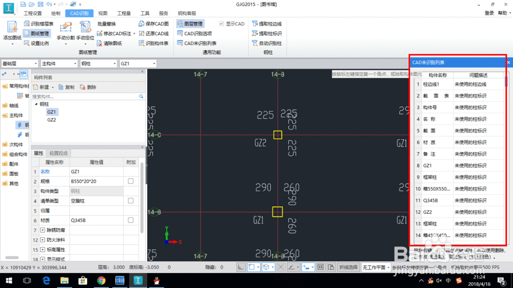
Task: Click the 添加图纸 icon
Action: point(12,28)
